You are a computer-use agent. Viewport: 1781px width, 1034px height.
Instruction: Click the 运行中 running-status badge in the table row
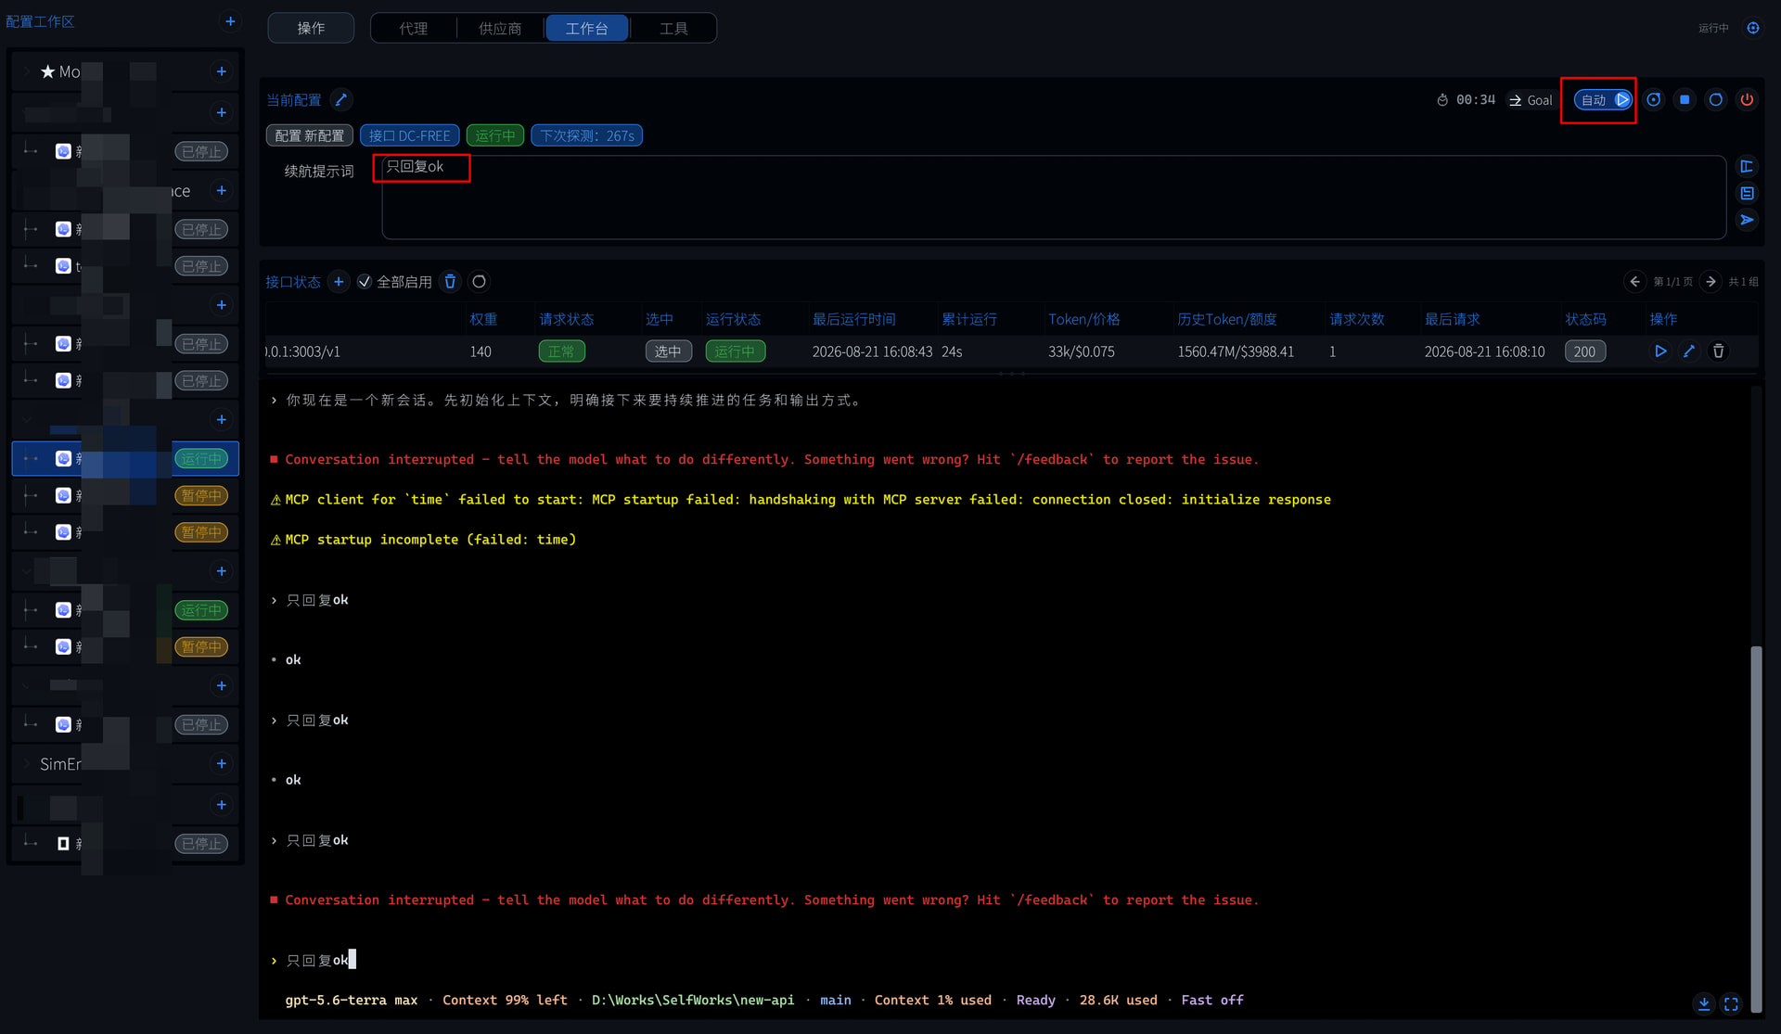pos(735,351)
